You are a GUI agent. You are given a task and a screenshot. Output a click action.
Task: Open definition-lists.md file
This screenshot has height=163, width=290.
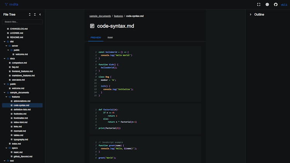coord(22,110)
